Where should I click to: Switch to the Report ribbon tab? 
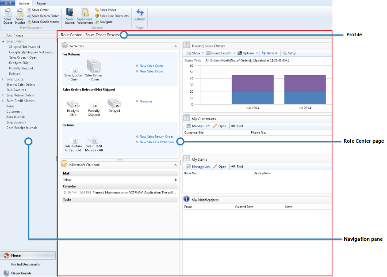coord(41,3)
